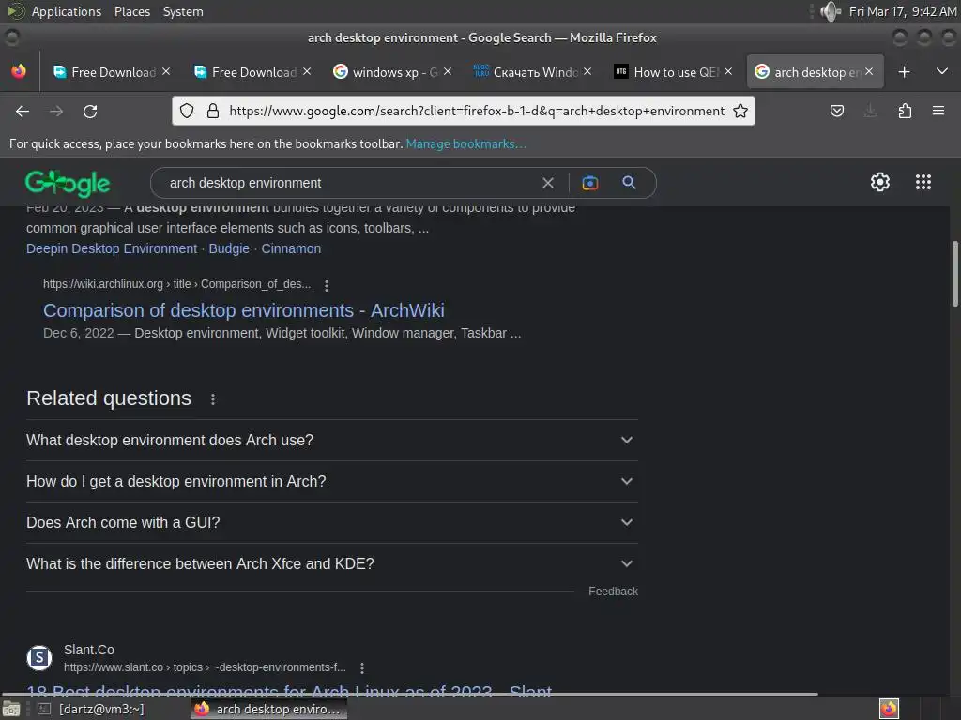Follow the Deepin Desktop Environment link
Screen dimensions: 961x720
point(112,248)
